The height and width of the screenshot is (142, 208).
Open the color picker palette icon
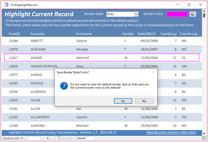pos(193,14)
